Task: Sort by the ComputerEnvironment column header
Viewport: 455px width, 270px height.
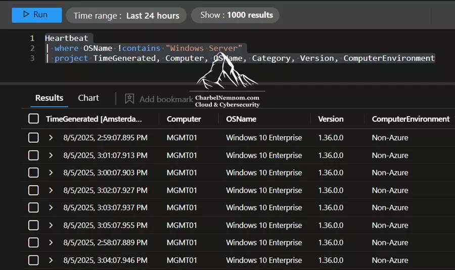Action: pos(411,119)
